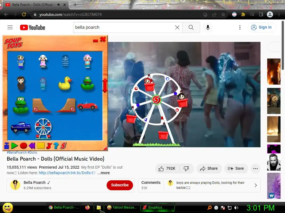
Task: Click the magnifier search button
Action: [191, 27]
